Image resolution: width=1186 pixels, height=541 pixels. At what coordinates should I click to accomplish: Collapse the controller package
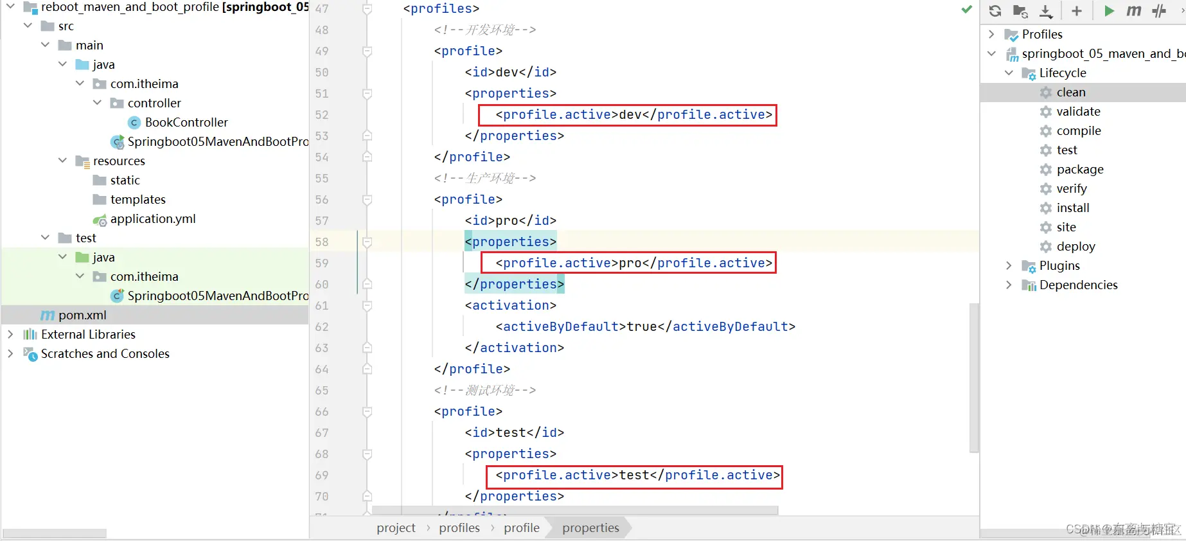coord(97,103)
